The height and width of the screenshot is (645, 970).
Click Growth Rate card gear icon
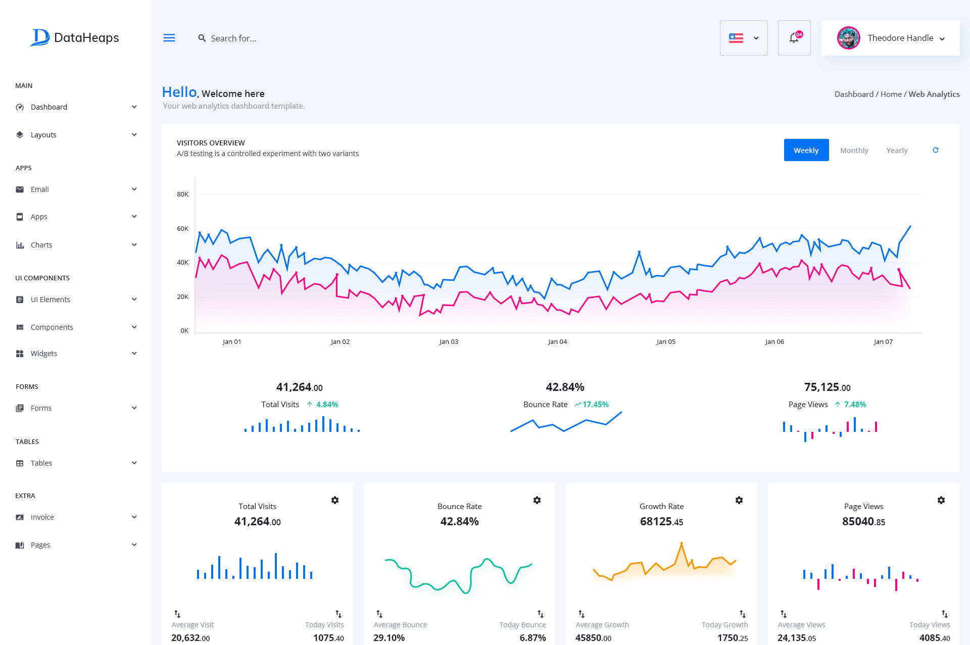coord(739,500)
